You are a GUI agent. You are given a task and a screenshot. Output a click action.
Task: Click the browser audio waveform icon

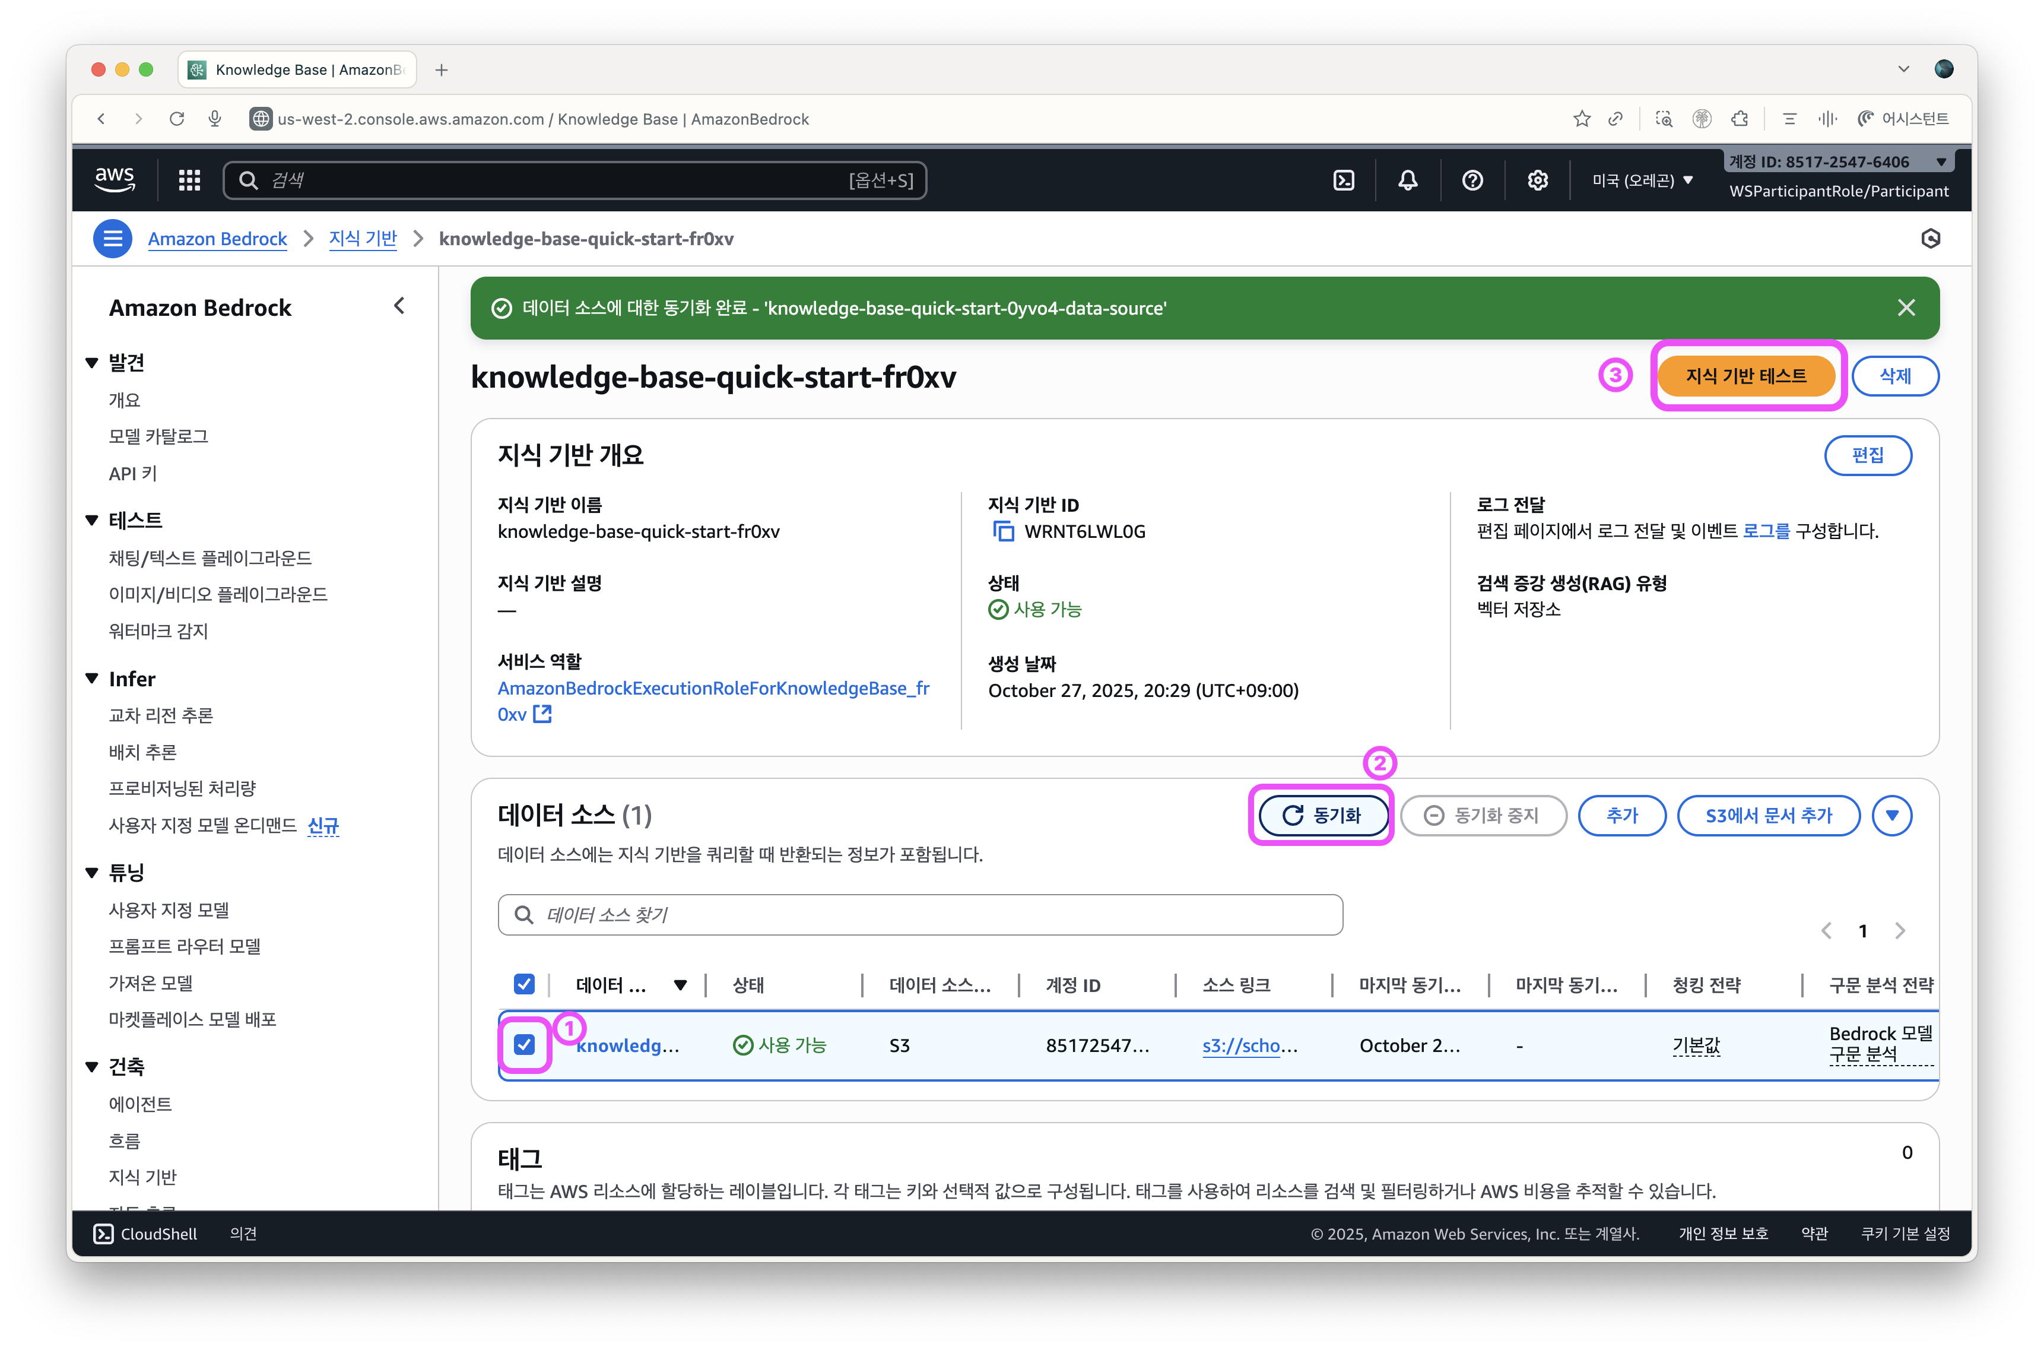click(x=1827, y=119)
